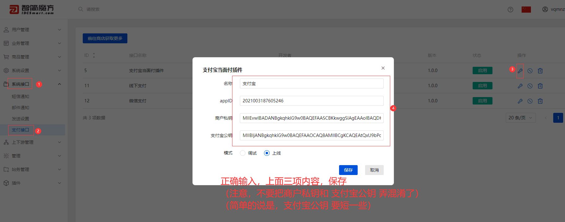This screenshot has height=222, width=565.
Task: Delete the 支付宝当面付插件 row via trash icon
Action: click(540, 71)
